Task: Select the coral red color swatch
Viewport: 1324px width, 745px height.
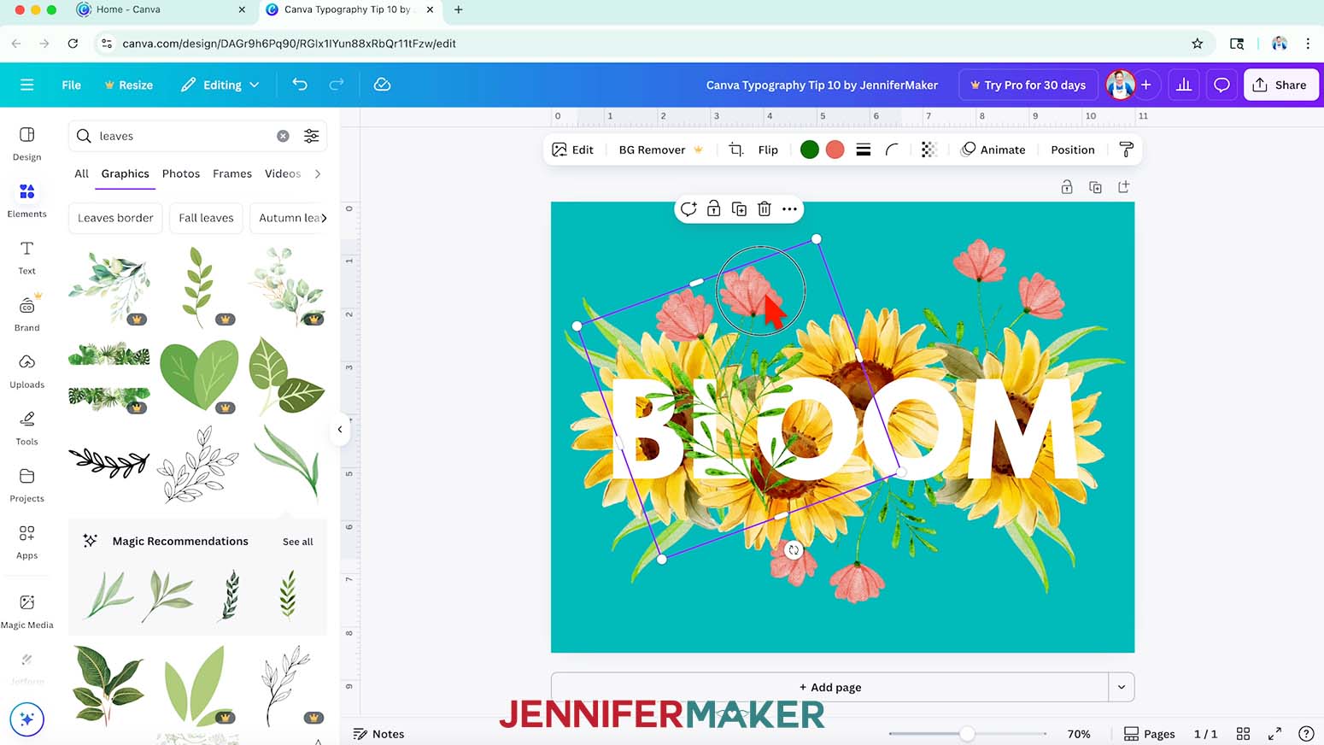Action: tap(835, 150)
